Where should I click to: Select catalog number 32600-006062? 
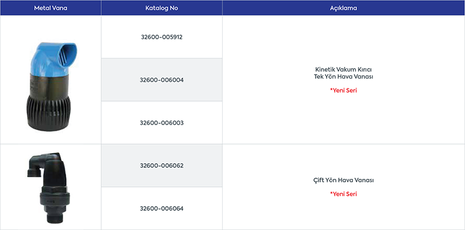tap(162, 166)
